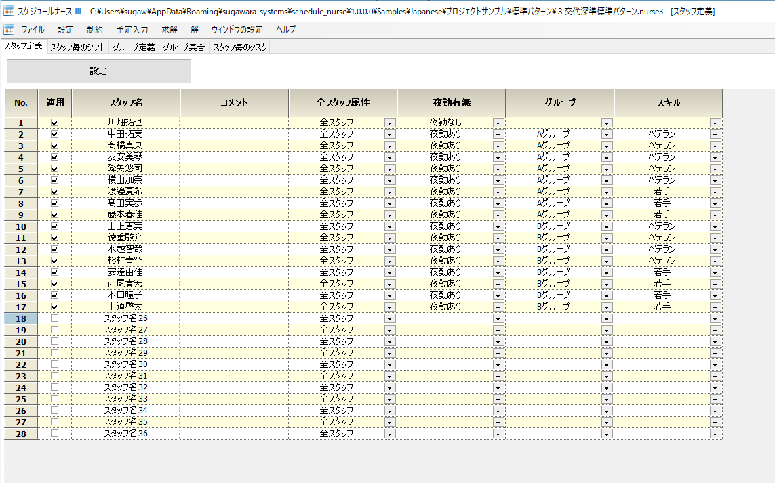
Task: Open 夜勤有無 dropdown for 川畑拓也
Action: point(498,123)
